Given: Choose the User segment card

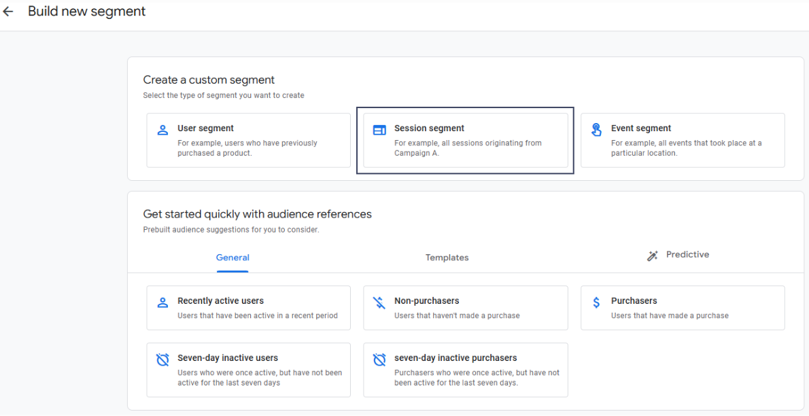Looking at the screenshot, I should (248, 140).
